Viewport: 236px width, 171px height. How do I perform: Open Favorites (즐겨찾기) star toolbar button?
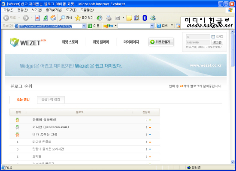tap(84, 18)
